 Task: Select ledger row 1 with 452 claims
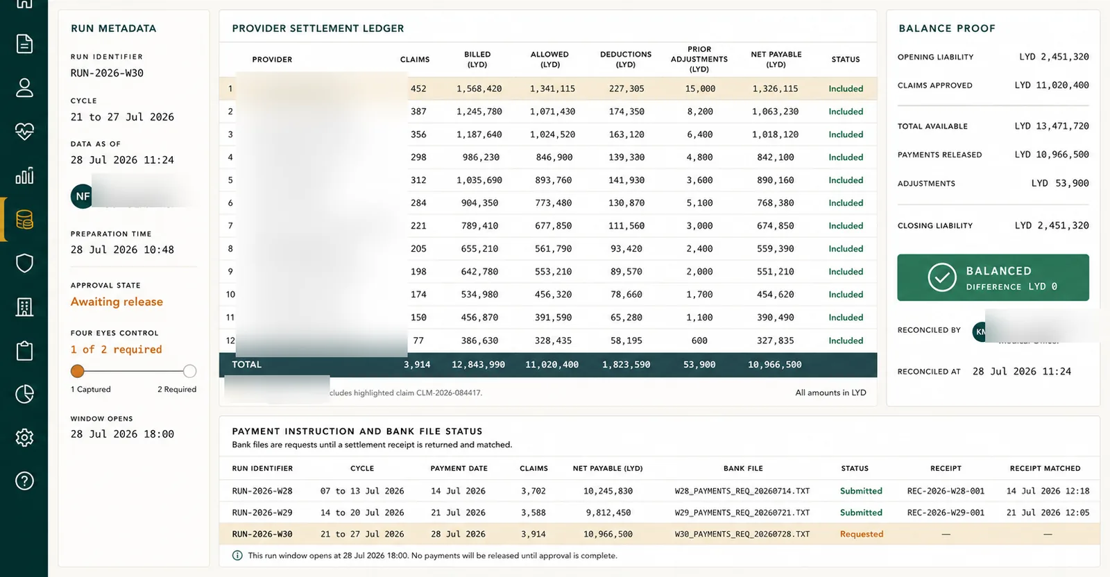coord(548,89)
